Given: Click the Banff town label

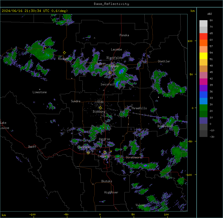Looking at the screenshot, I should pyautogui.click(x=32, y=147).
